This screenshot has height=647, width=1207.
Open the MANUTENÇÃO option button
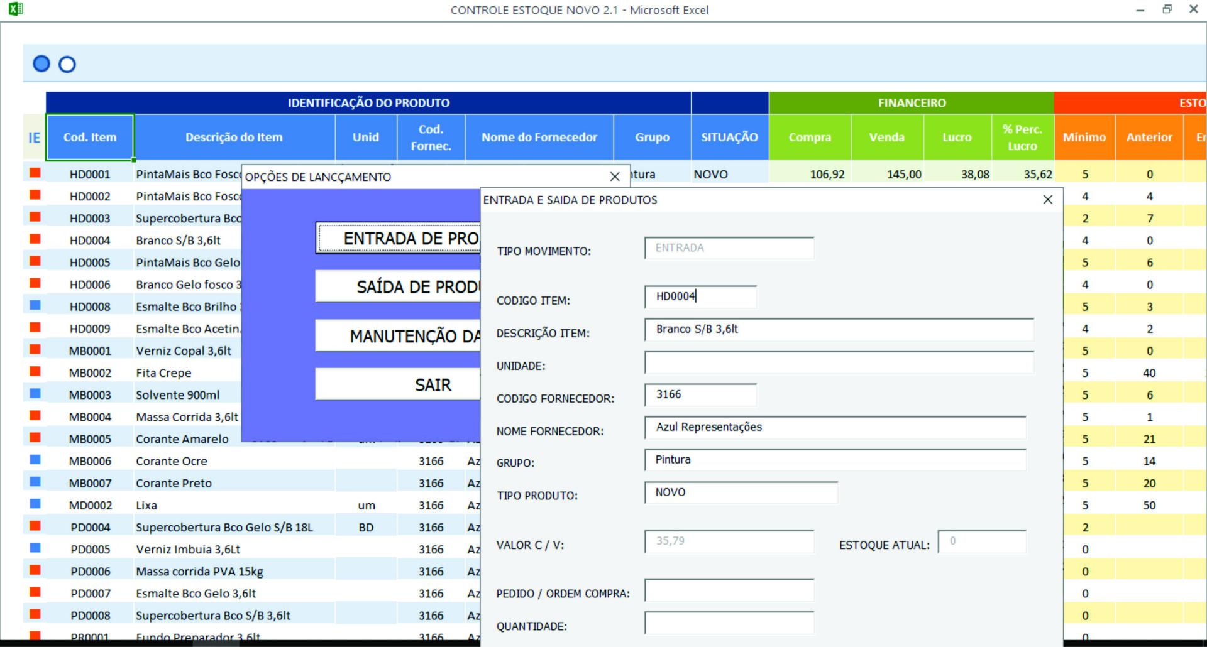click(398, 336)
